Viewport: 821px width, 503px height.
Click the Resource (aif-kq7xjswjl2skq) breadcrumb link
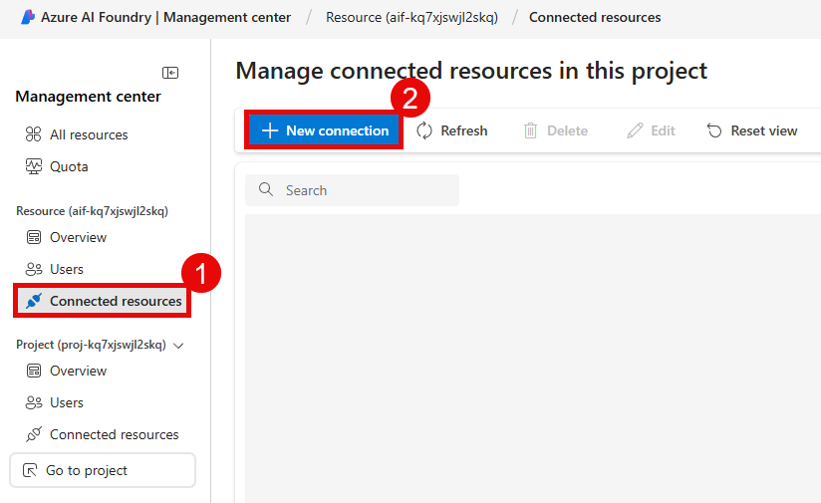[410, 17]
